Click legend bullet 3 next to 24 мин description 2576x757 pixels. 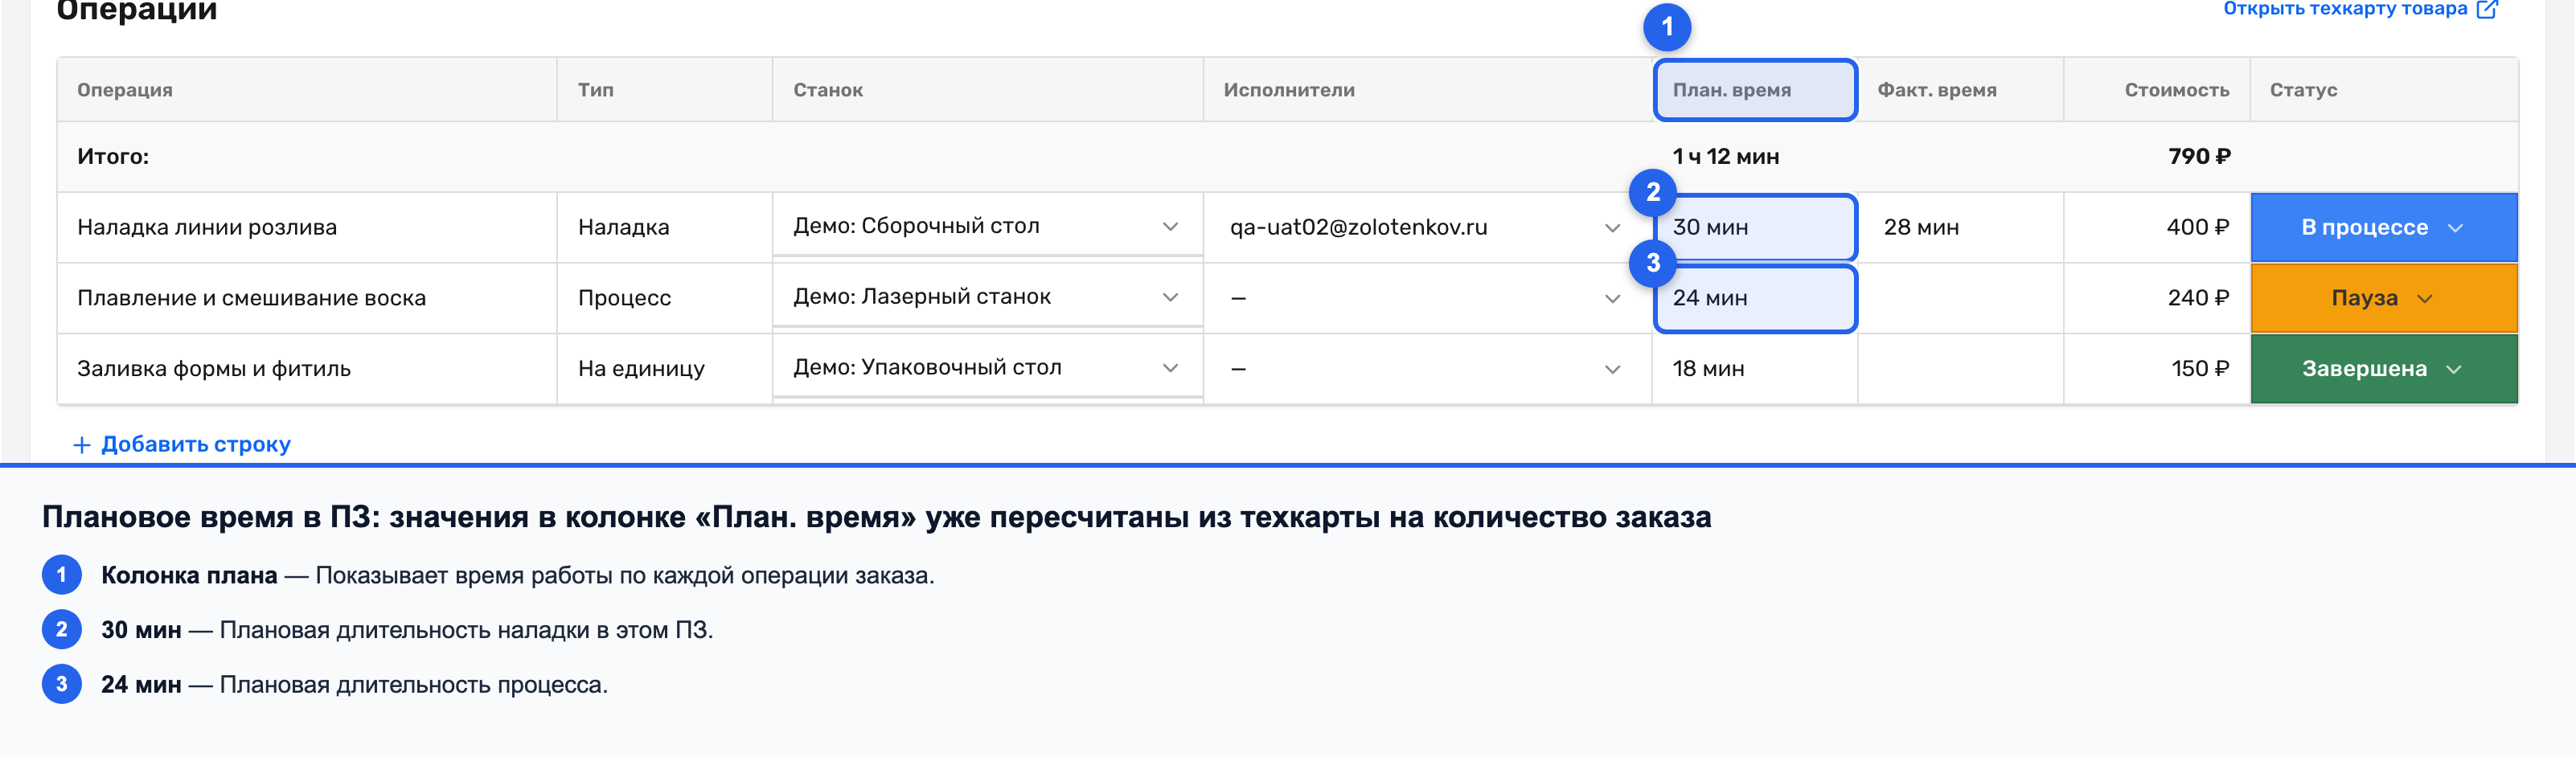click(x=62, y=684)
